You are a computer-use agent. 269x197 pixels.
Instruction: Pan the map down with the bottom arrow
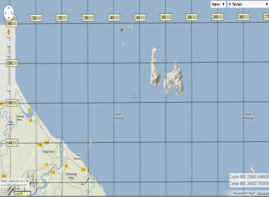pyautogui.click(x=9, y=18)
